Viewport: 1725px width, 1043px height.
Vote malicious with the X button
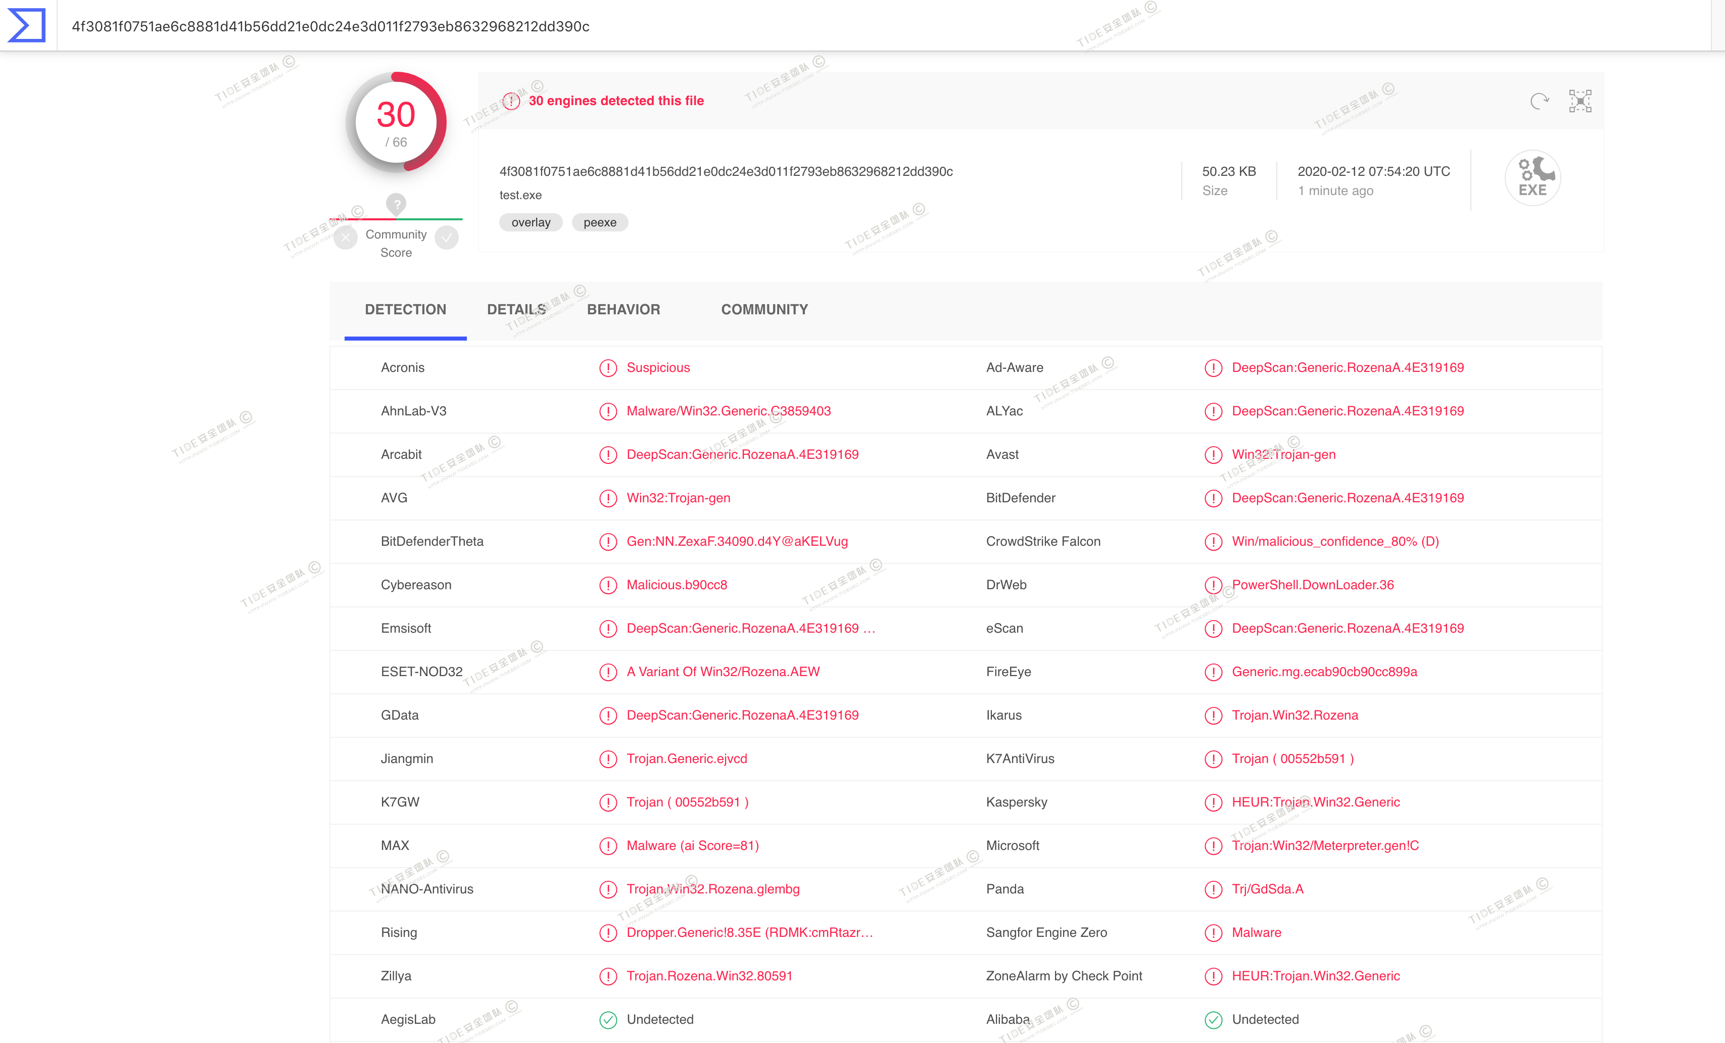pos(346,238)
